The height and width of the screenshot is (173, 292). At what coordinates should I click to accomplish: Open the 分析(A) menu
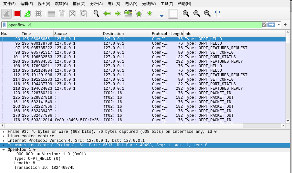tap(96, 4)
